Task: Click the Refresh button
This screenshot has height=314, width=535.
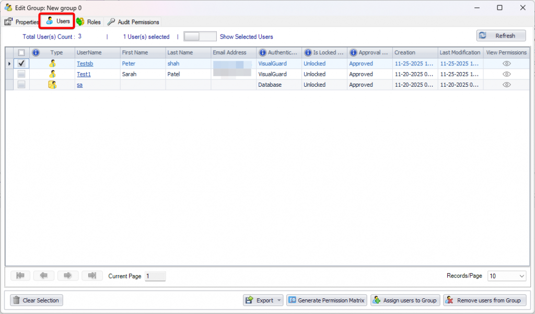Action: coord(501,36)
